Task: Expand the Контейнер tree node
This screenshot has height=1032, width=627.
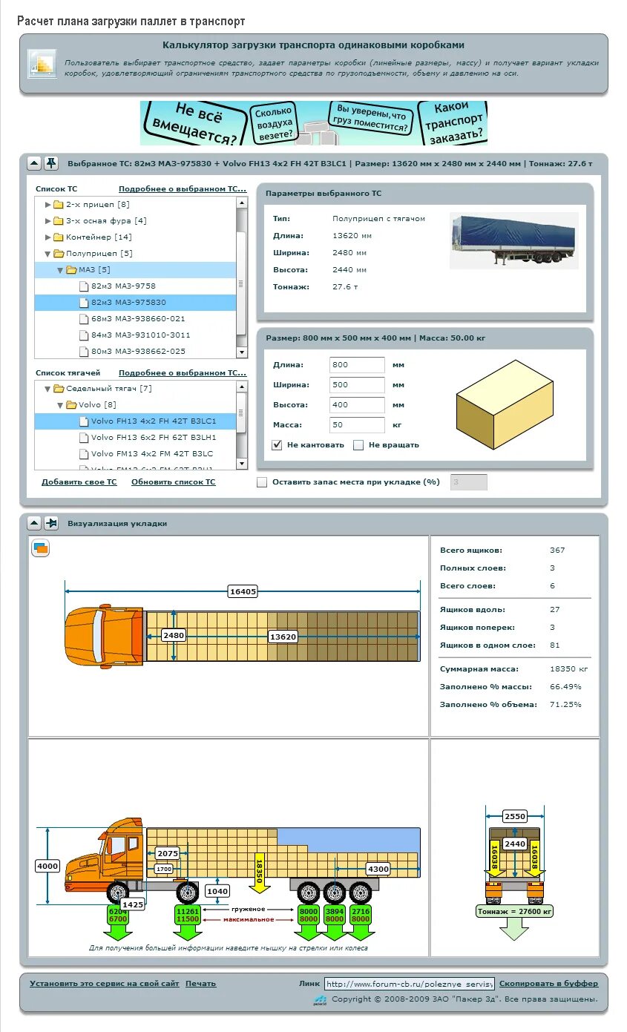Action: pyautogui.click(x=48, y=237)
